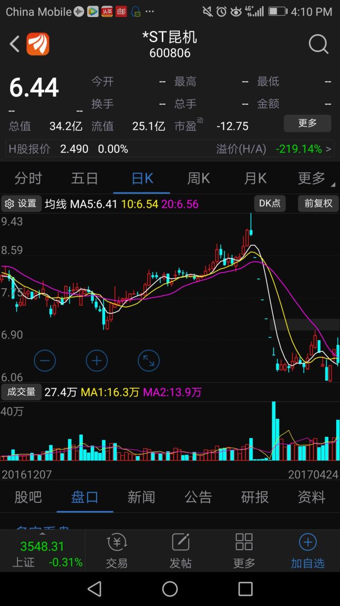The height and width of the screenshot is (606, 340).
Task: Switch to 分时 chart tab
Action: click(x=28, y=179)
